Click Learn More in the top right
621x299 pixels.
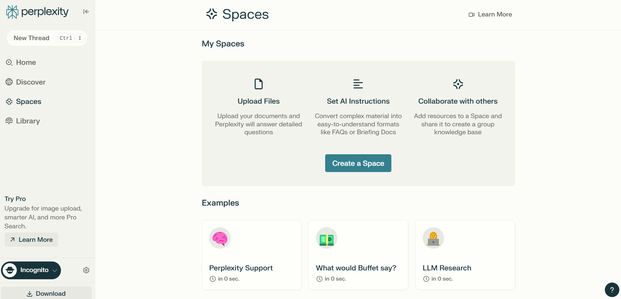[491, 14]
